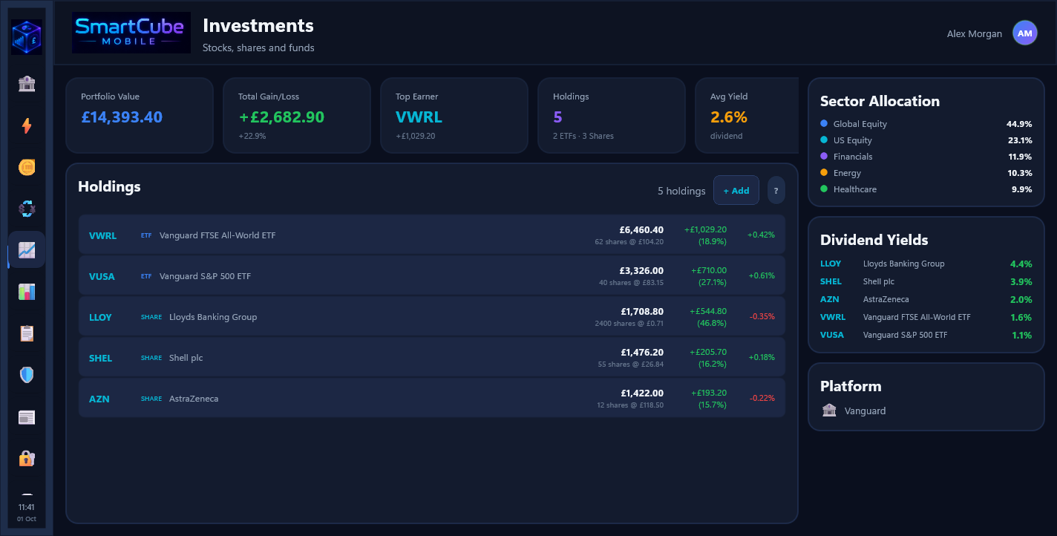1057x536 pixels.
Task: Click the 44.9% Global Equity percentage
Action: tap(1019, 124)
